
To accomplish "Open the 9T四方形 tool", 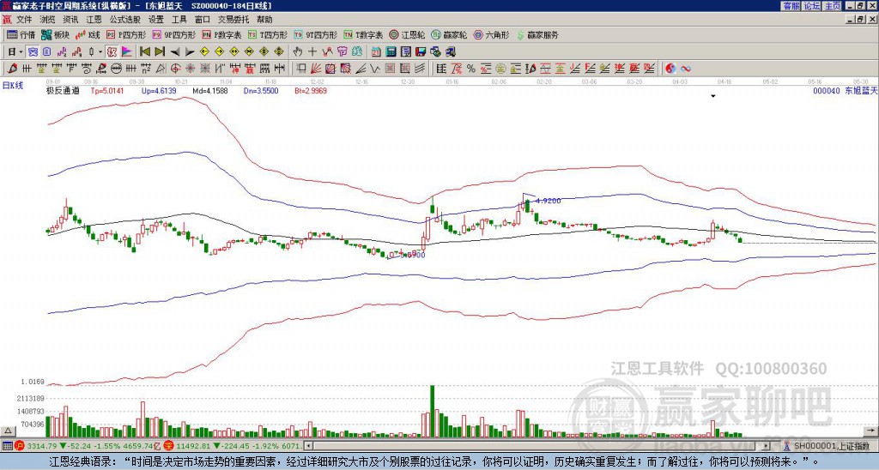I will pyautogui.click(x=316, y=34).
